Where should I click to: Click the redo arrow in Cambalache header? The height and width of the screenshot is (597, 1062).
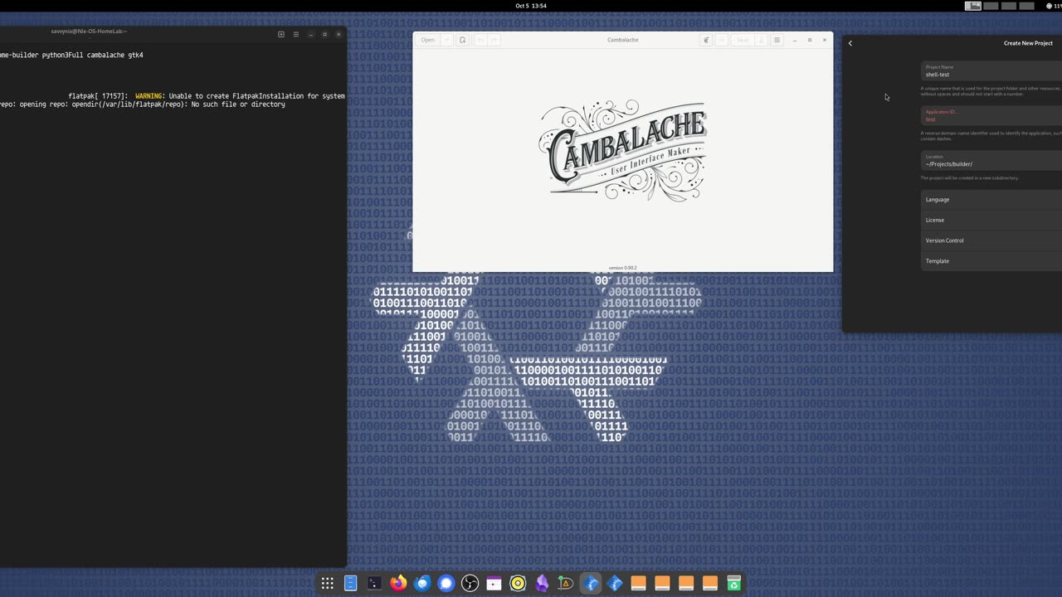coord(494,40)
